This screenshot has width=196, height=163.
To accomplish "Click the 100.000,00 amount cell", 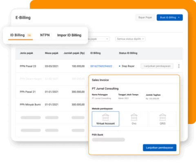I will click(x=78, y=66).
